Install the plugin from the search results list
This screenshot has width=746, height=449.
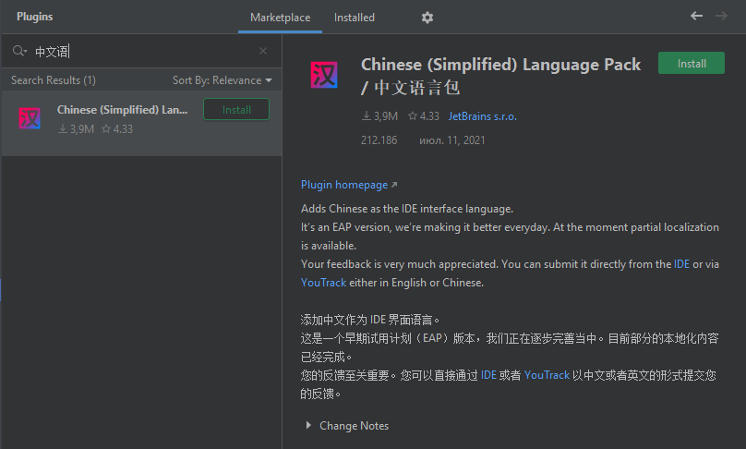236,110
